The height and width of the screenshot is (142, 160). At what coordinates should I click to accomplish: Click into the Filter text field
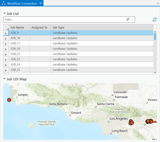(63, 20)
